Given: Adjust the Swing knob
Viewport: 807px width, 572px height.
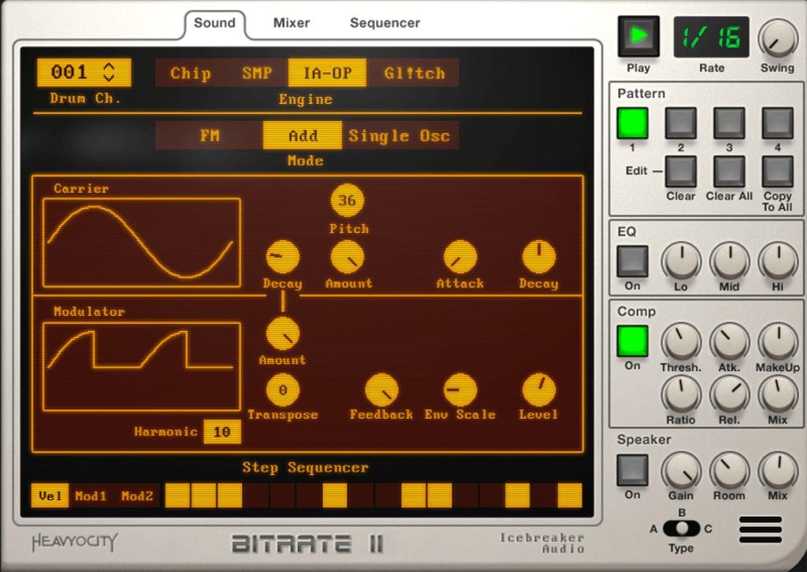Looking at the screenshot, I should click(x=777, y=37).
